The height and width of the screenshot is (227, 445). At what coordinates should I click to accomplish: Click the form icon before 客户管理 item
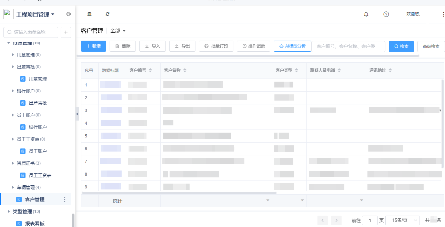coord(19,199)
